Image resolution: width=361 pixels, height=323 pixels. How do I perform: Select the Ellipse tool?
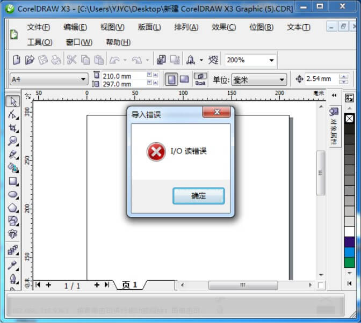point(13,194)
